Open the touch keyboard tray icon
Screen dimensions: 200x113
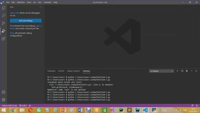(165, 110)
